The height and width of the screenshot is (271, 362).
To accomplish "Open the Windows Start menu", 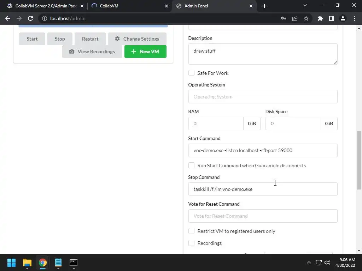I will (x=11, y=263).
